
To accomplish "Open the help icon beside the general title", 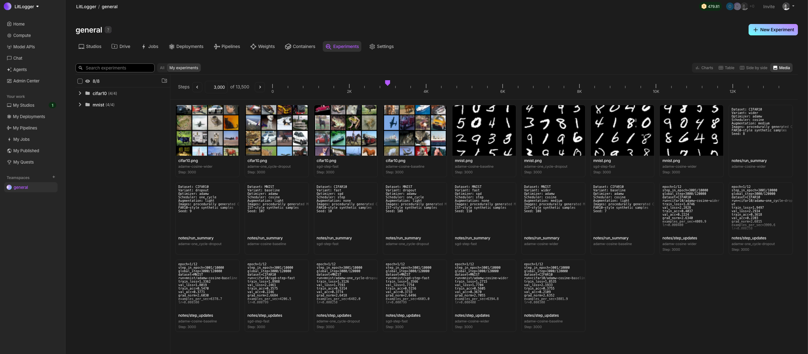I will pos(108,30).
